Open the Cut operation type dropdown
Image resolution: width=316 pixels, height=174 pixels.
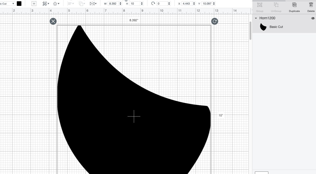point(8,3)
